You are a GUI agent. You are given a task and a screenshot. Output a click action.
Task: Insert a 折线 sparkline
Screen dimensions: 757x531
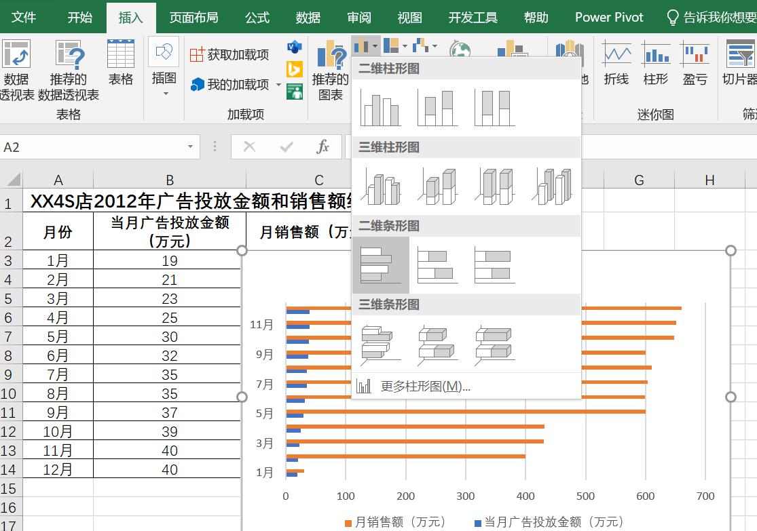pyautogui.click(x=616, y=62)
